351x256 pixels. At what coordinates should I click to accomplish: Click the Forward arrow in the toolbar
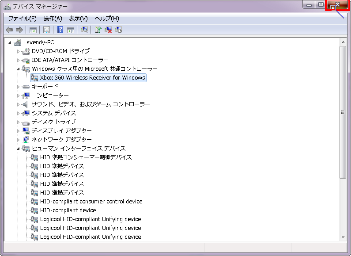19,30
